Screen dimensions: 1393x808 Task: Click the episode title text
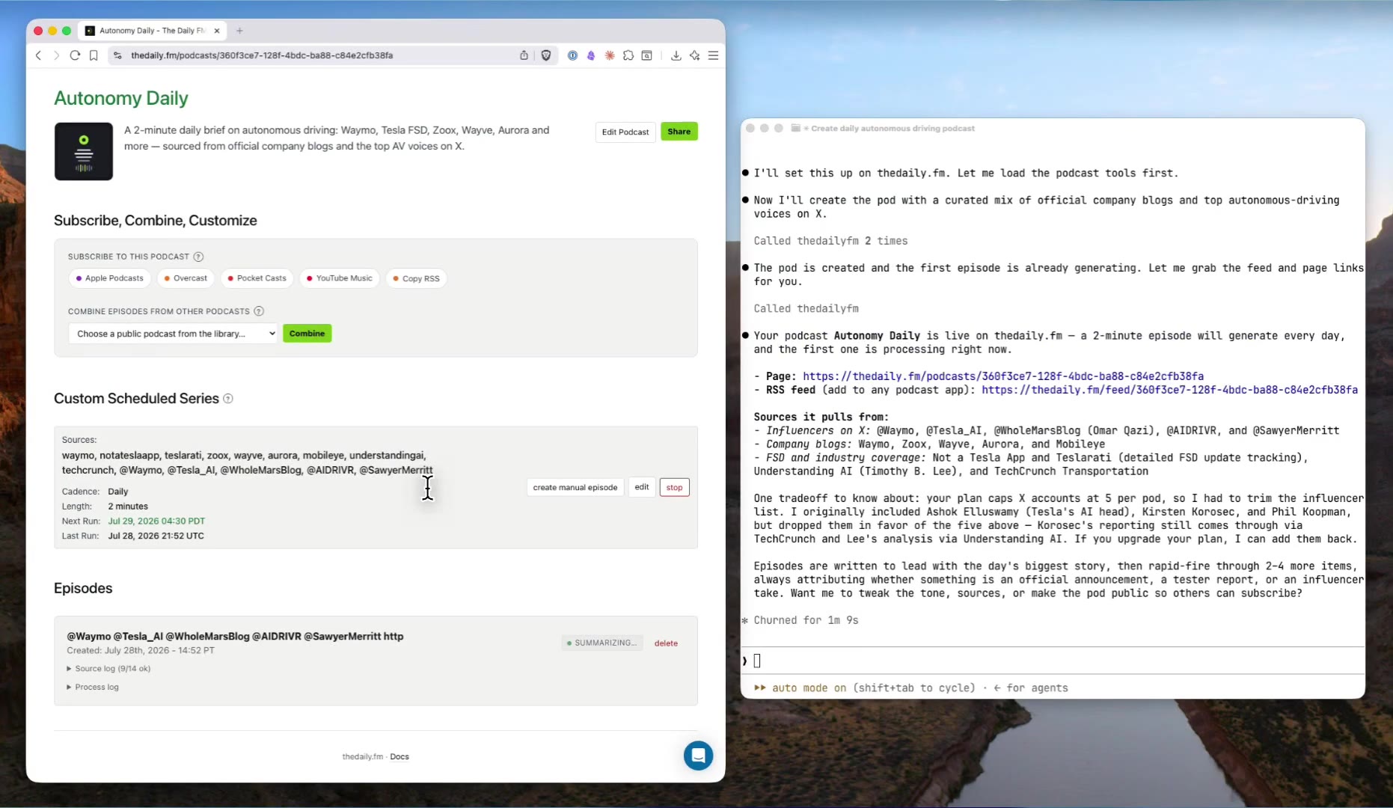click(x=235, y=637)
